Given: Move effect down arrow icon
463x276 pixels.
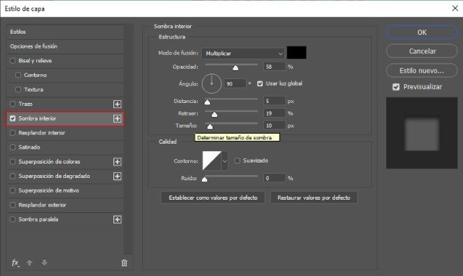Looking at the screenshot, I should pyautogui.click(x=44, y=263).
